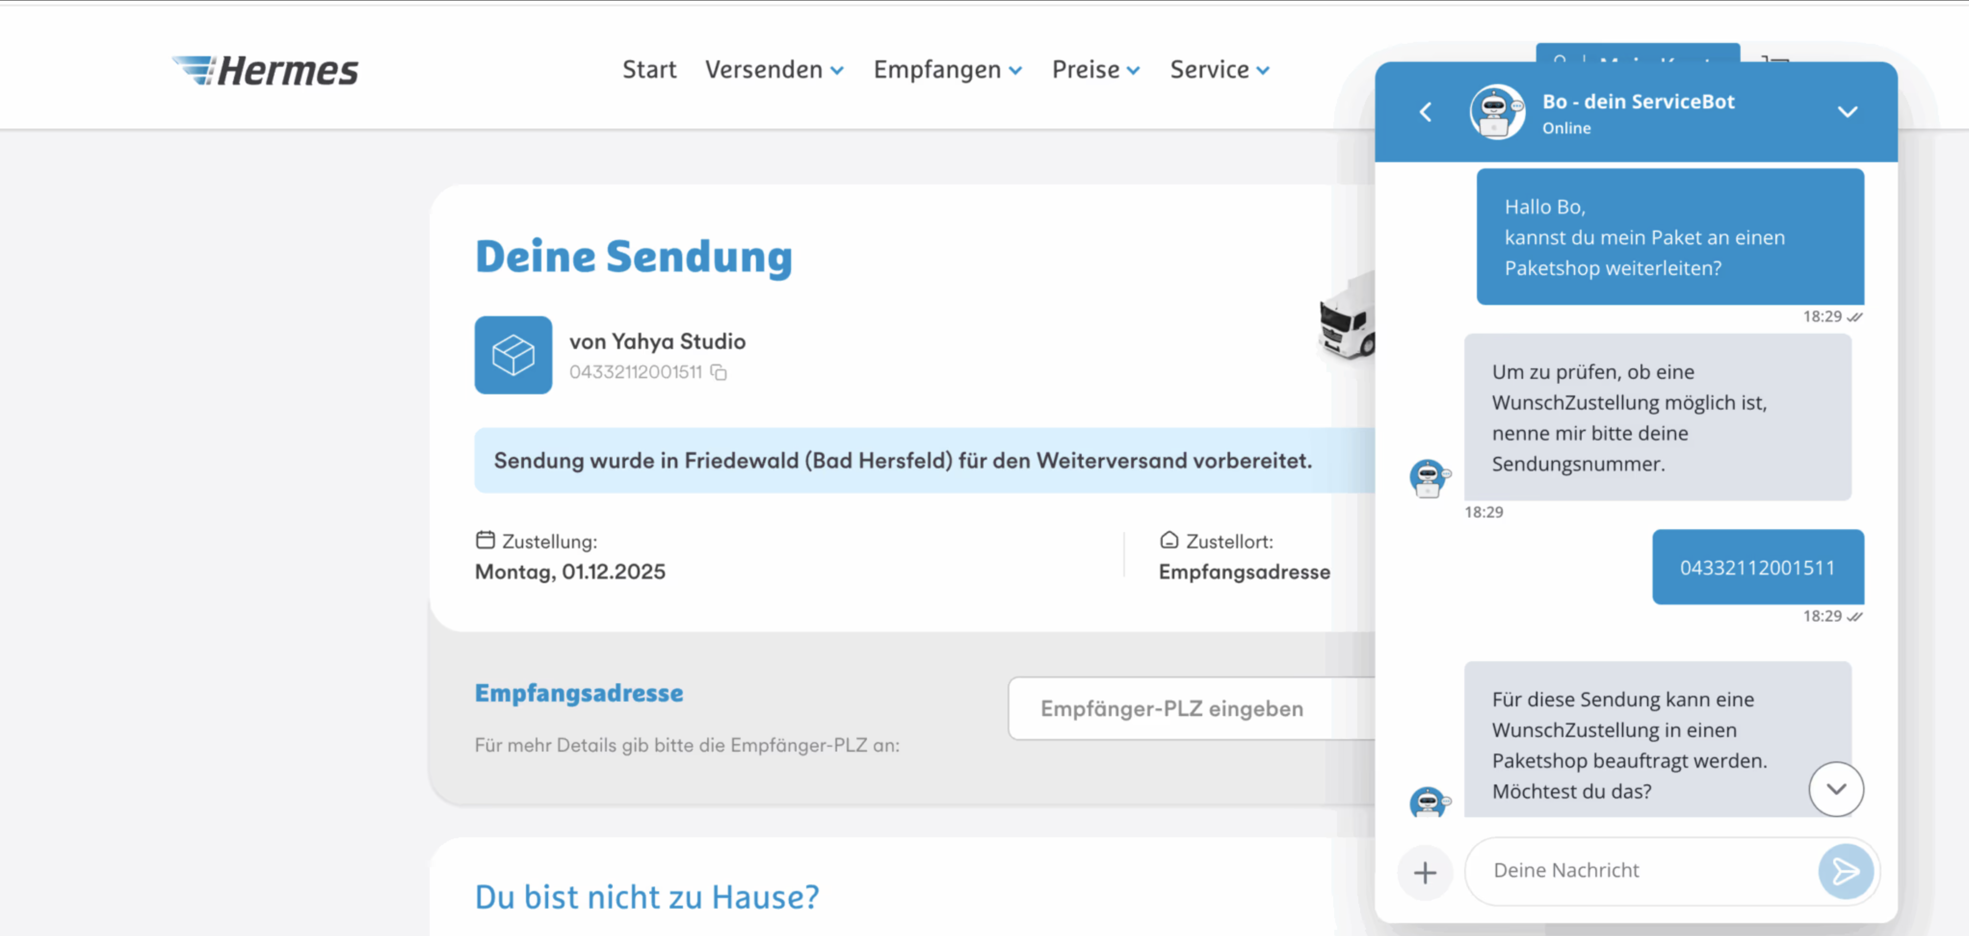1969x936 pixels.
Task: Open the Versenden dropdown menu
Action: pos(774,69)
